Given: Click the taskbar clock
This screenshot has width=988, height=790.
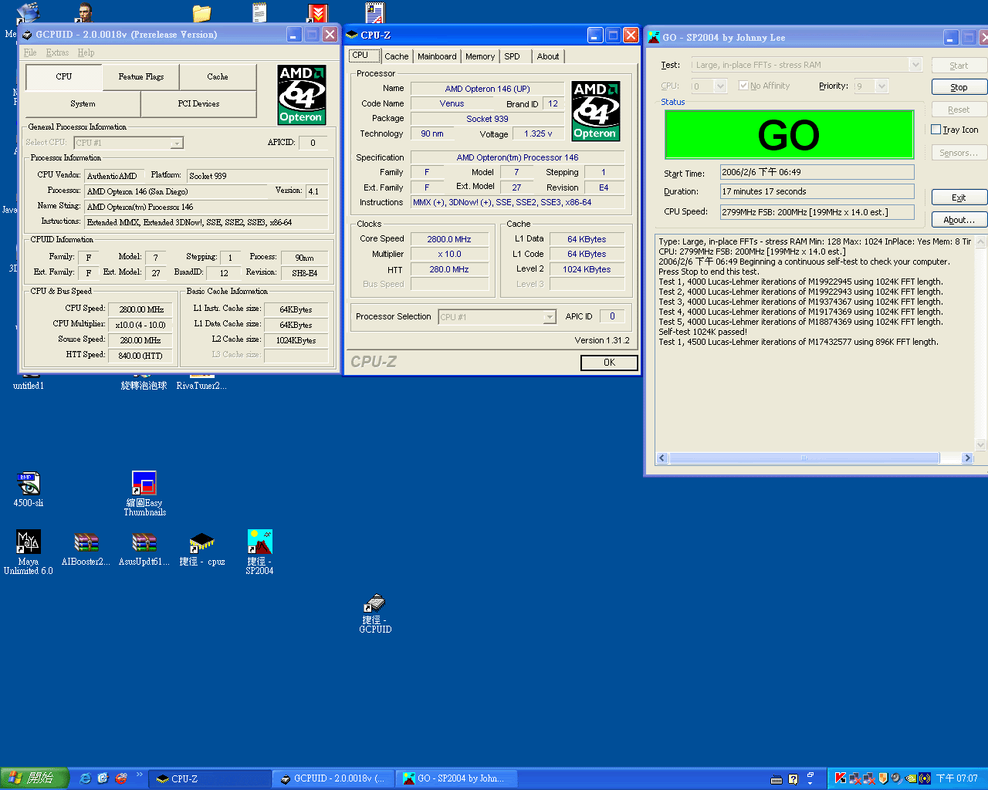Looking at the screenshot, I should pos(957,779).
